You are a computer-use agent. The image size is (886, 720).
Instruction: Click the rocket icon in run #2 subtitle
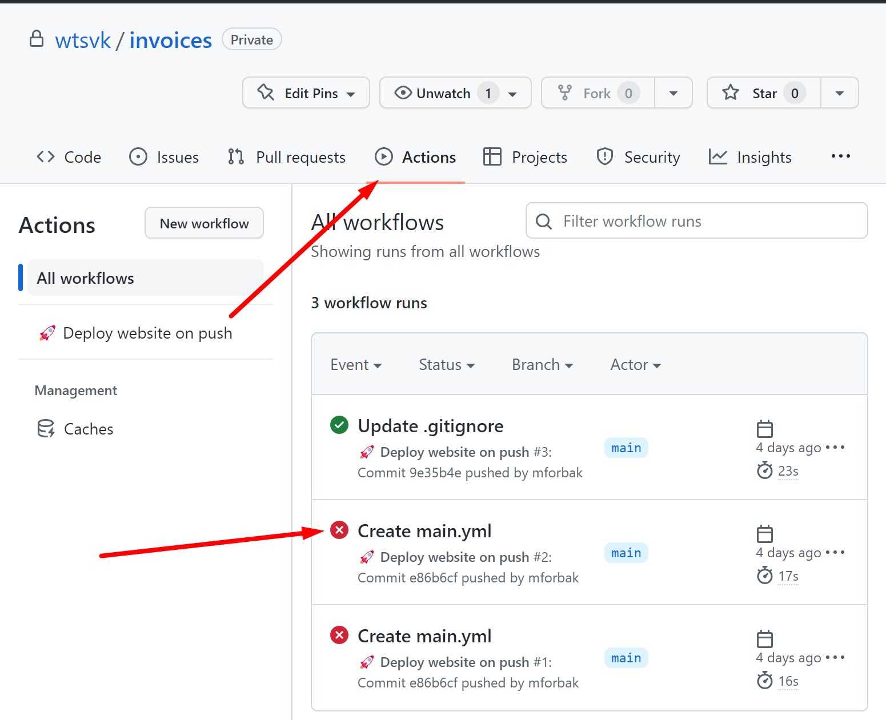[367, 557]
